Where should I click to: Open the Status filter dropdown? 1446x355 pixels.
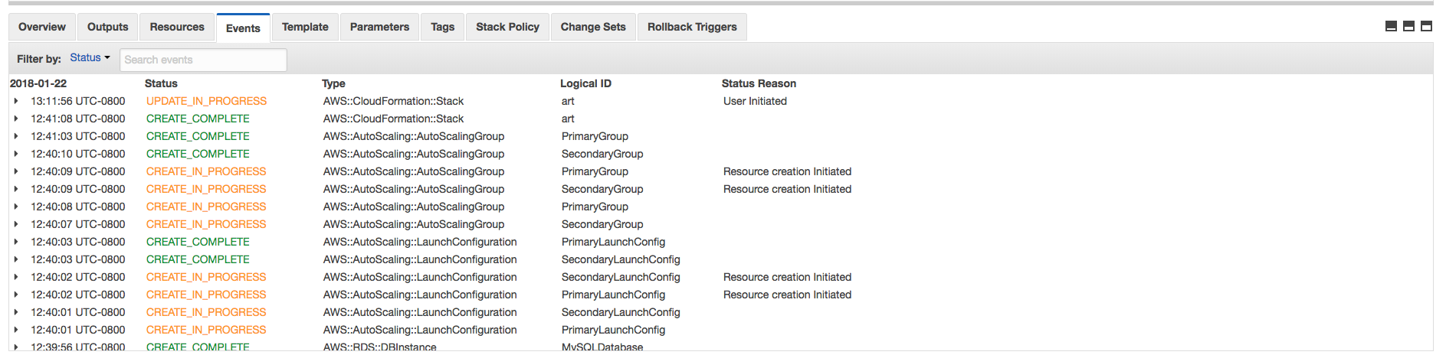90,58
